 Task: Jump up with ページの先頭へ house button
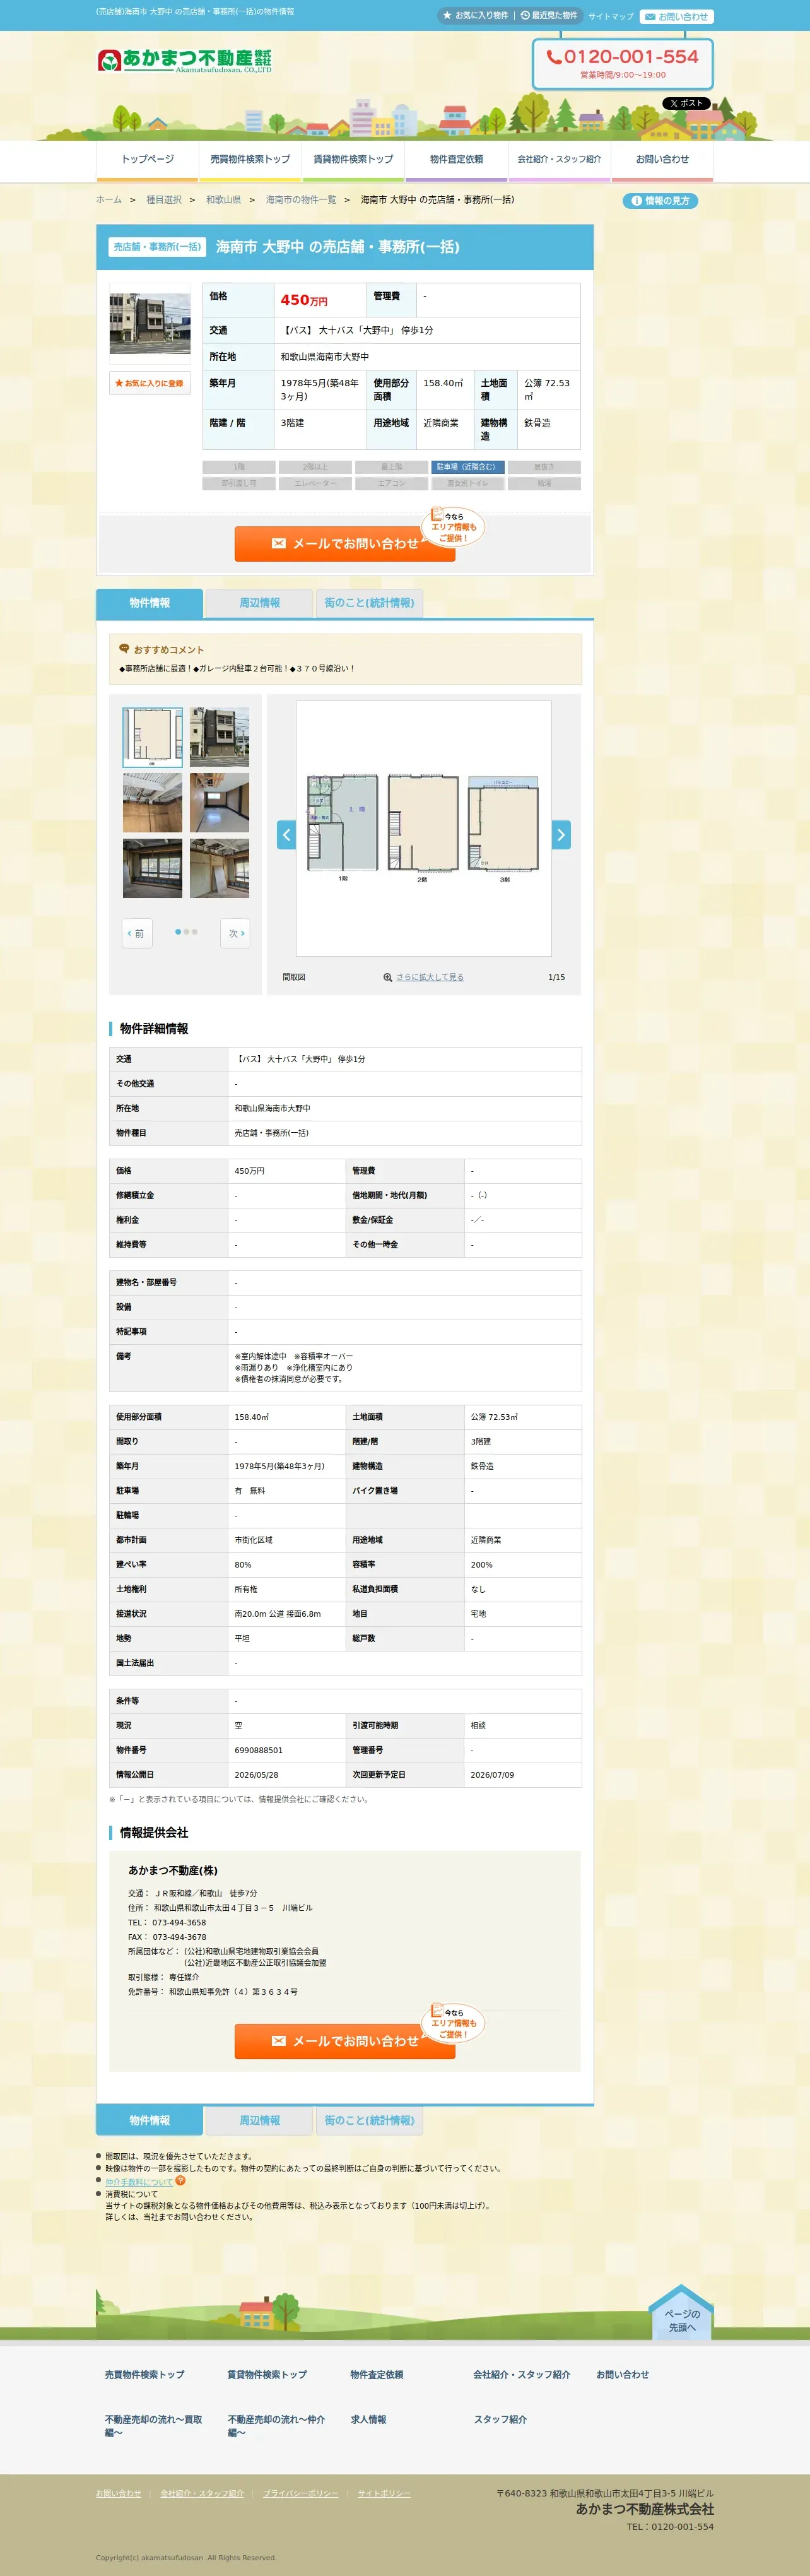pyautogui.click(x=681, y=2312)
